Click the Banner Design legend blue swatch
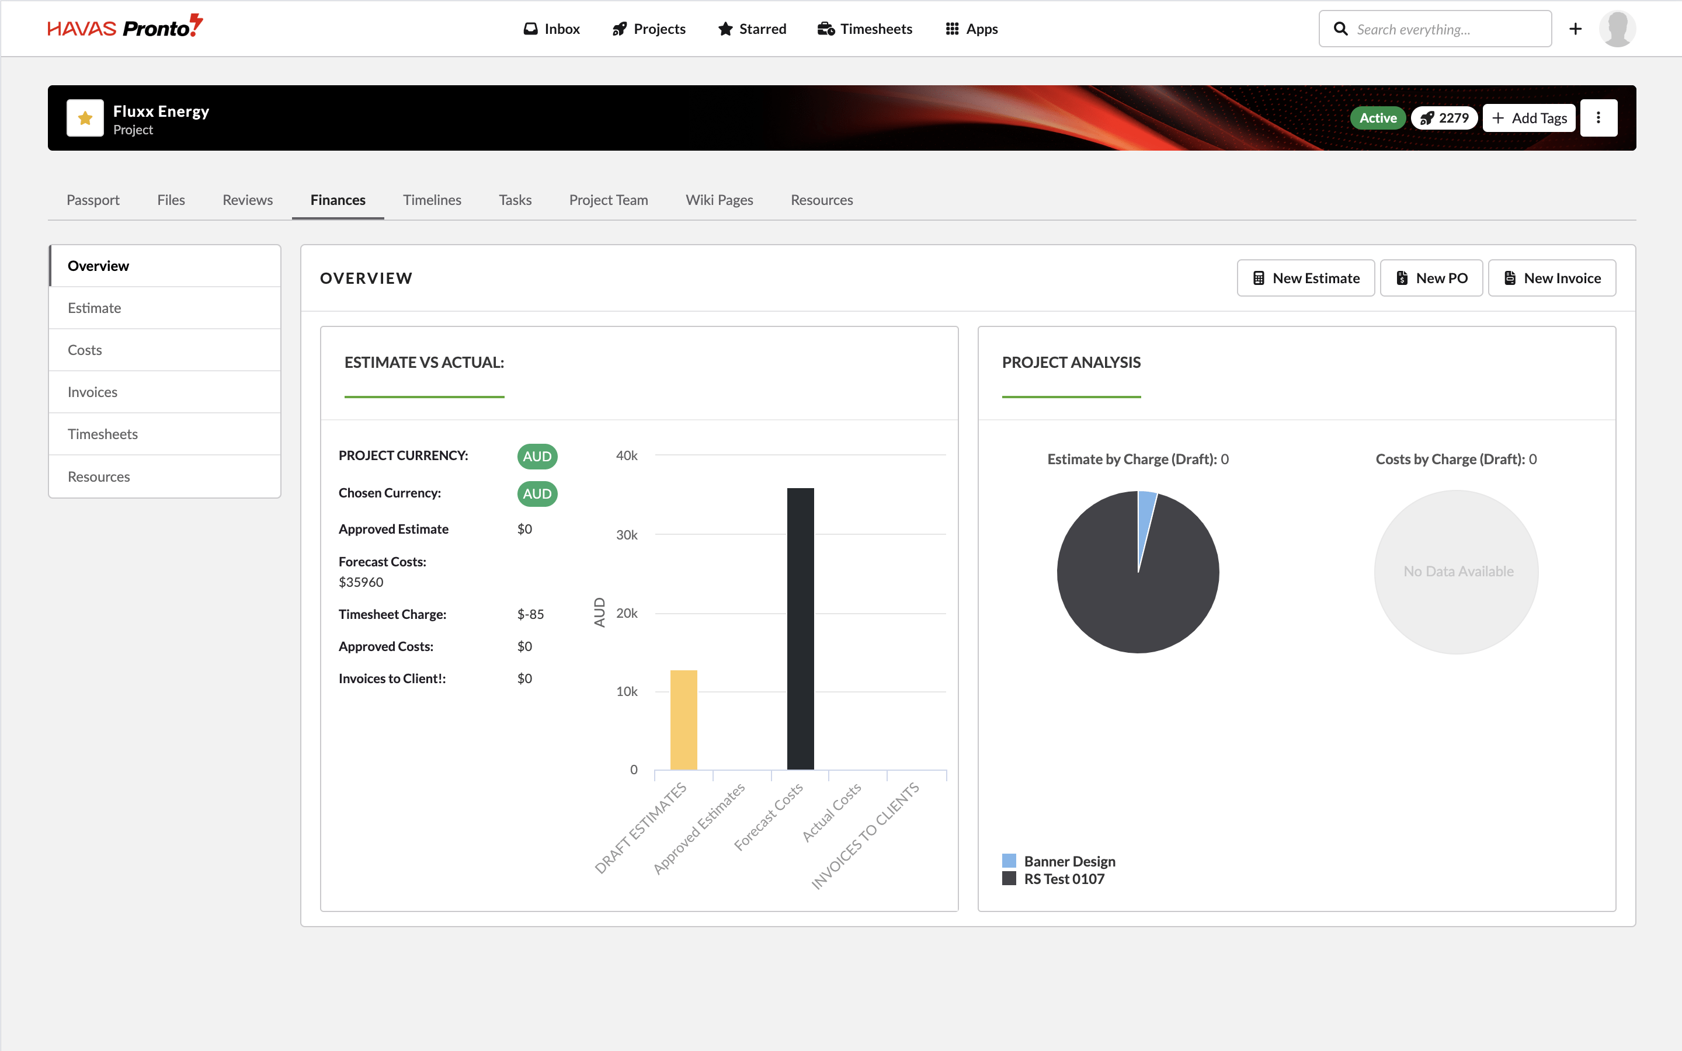Image resolution: width=1682 pixels, height=1051 pixels. pos(1009,861)
